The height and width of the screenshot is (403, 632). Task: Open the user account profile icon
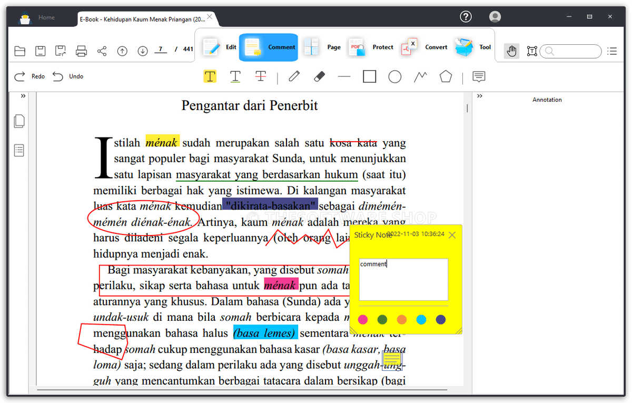click(x=495, y=17)
